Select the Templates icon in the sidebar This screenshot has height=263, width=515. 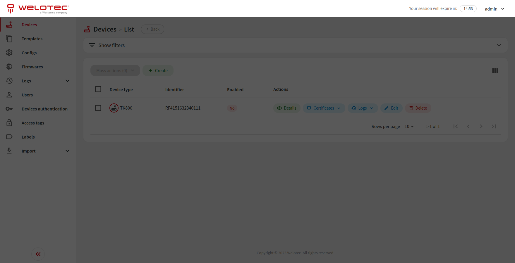pos(9,39)
